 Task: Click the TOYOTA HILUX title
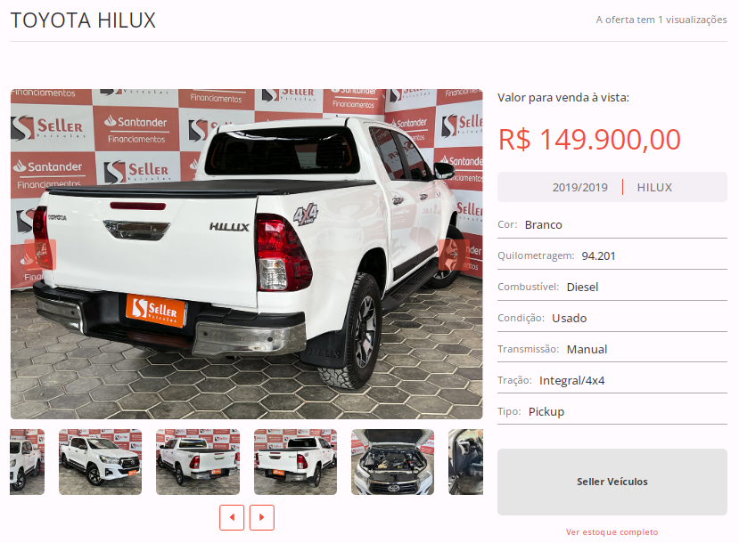83,20
